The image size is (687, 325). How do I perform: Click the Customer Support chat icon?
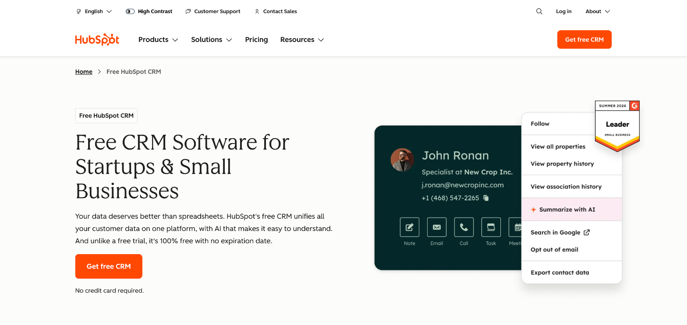pyautogui.click(x=188, y=11)
